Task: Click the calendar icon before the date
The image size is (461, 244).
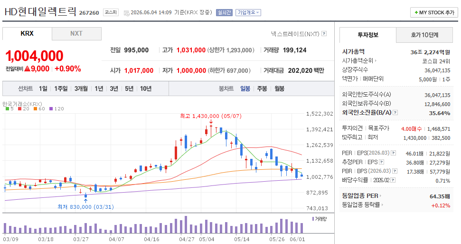Action: click(126, 13)
